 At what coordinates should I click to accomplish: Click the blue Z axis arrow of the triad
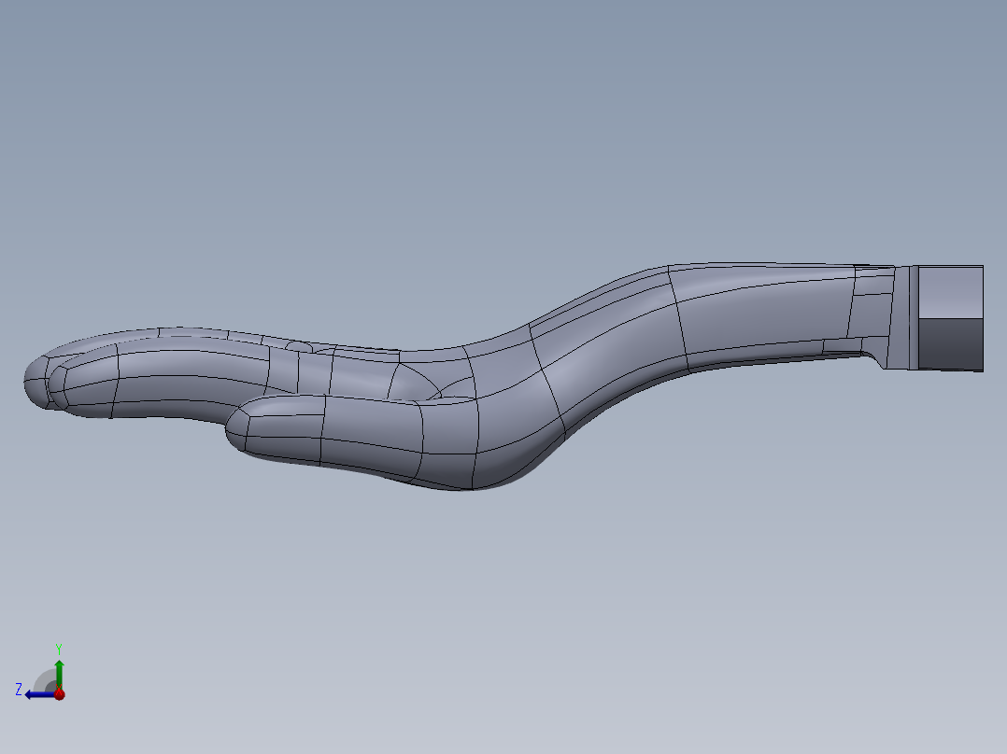pyautogui.click(x=38, y=694)
